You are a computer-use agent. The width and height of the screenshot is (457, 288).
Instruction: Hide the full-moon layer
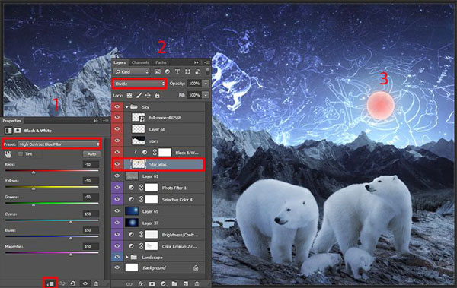pos(117,117)
